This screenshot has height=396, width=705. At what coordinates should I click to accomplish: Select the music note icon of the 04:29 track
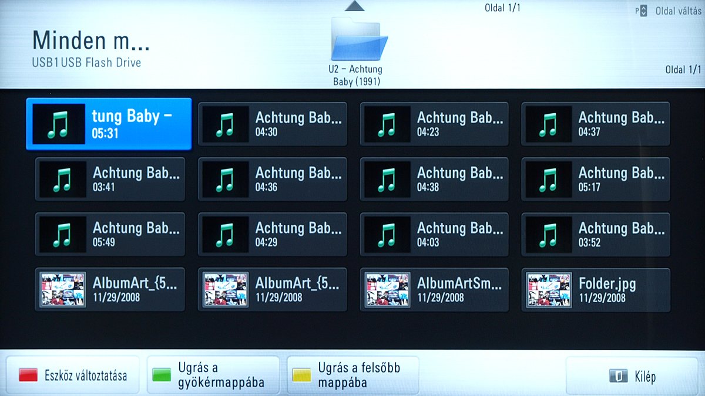point(224,235)
